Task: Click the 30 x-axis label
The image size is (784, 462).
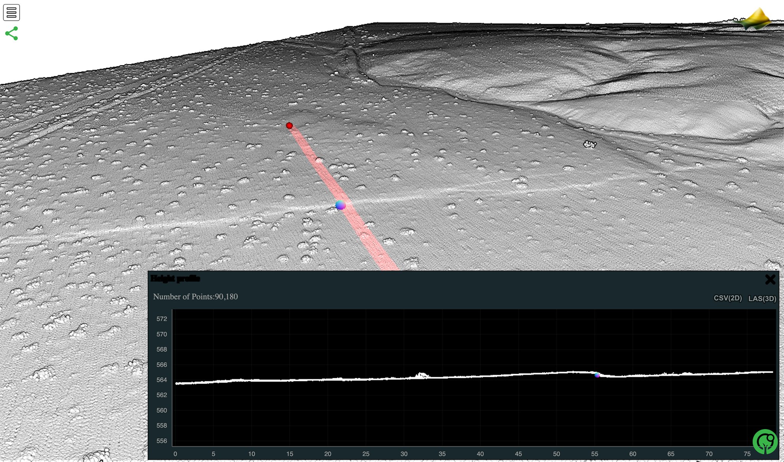Action: point(404,454)
